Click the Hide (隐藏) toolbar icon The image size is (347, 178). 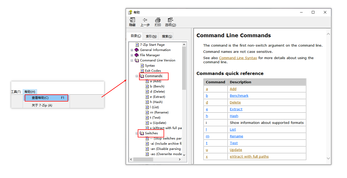pos(132,20)
